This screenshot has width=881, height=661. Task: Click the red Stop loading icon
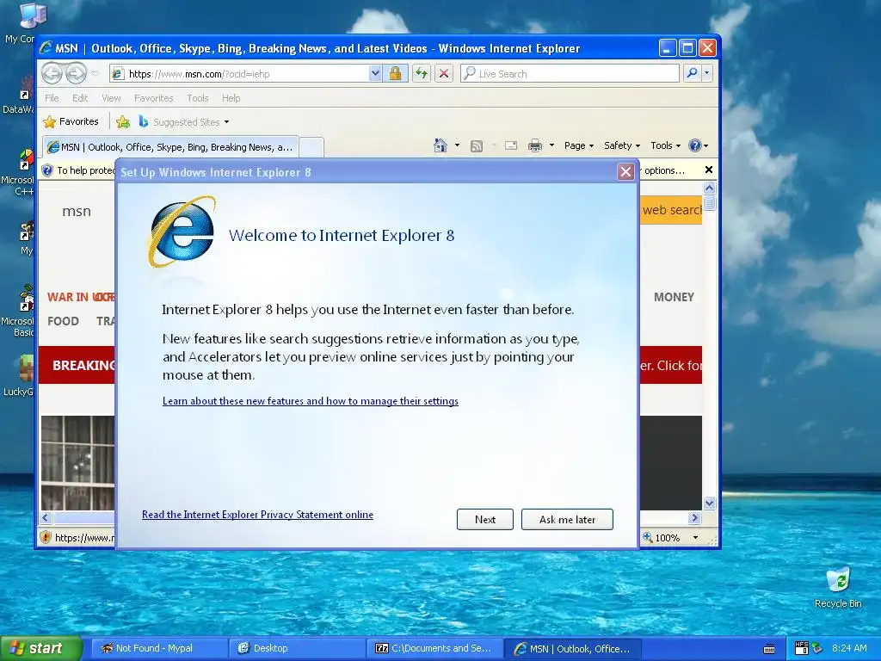tap(444, 74)
